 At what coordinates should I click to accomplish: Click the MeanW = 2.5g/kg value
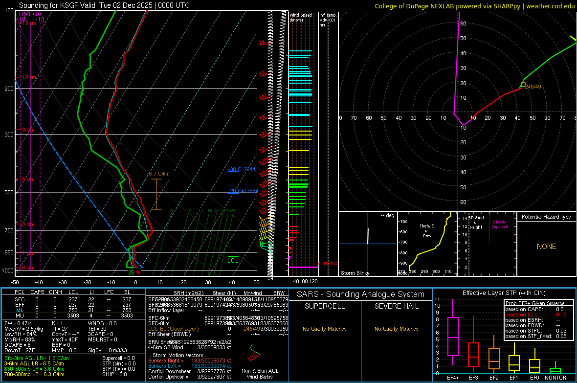[24, 329]
